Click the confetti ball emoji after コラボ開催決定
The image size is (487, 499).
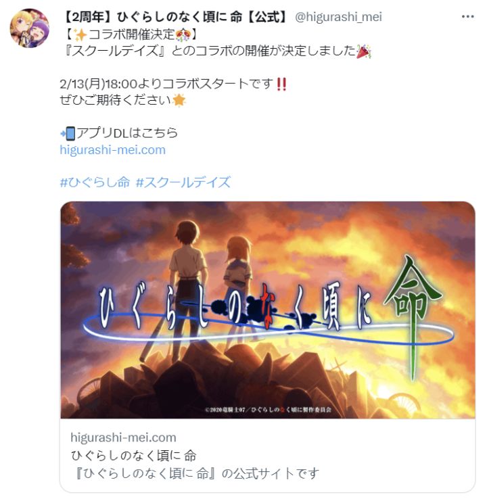click(x=183, y=34)
